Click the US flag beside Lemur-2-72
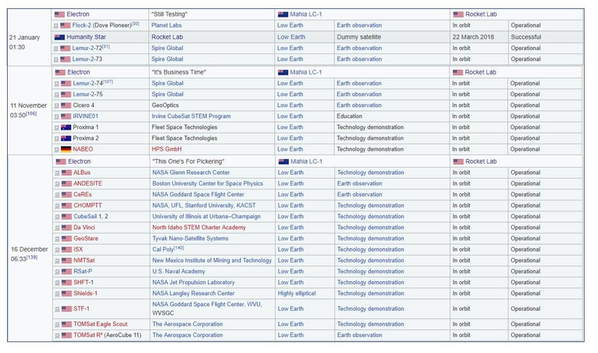Screen dimensions: 598x353 (66, 48)
